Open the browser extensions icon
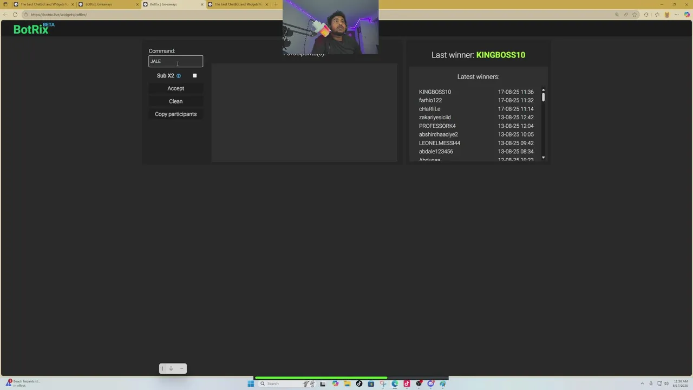Screen dimensions: 693x390 coord(646,15)
